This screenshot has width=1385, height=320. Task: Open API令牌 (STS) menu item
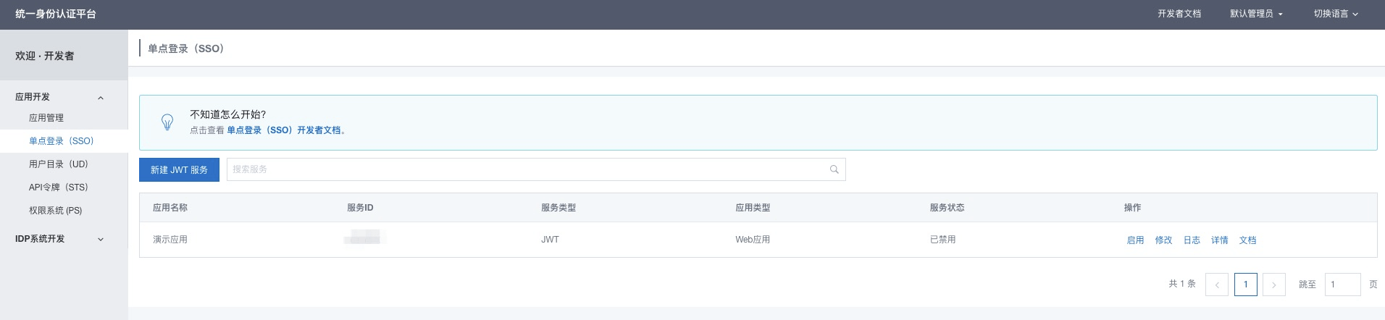58,188
